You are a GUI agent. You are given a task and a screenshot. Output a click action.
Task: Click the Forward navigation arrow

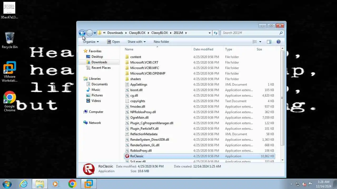[90, 33]
